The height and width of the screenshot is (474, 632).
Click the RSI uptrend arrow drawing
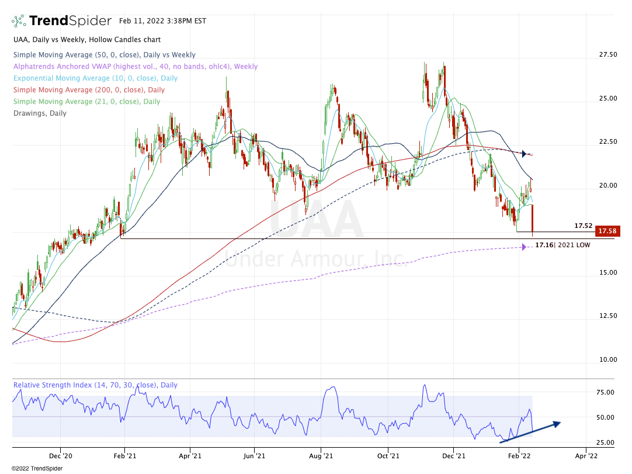click(x=530, y=433)
